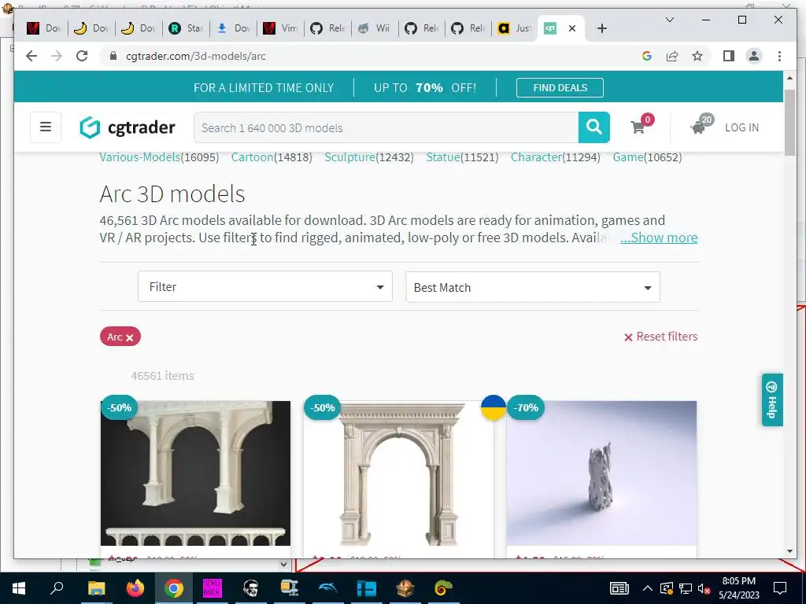Open Windows Start menu
Screen dimensions: 806x604
tap(19, 588)
